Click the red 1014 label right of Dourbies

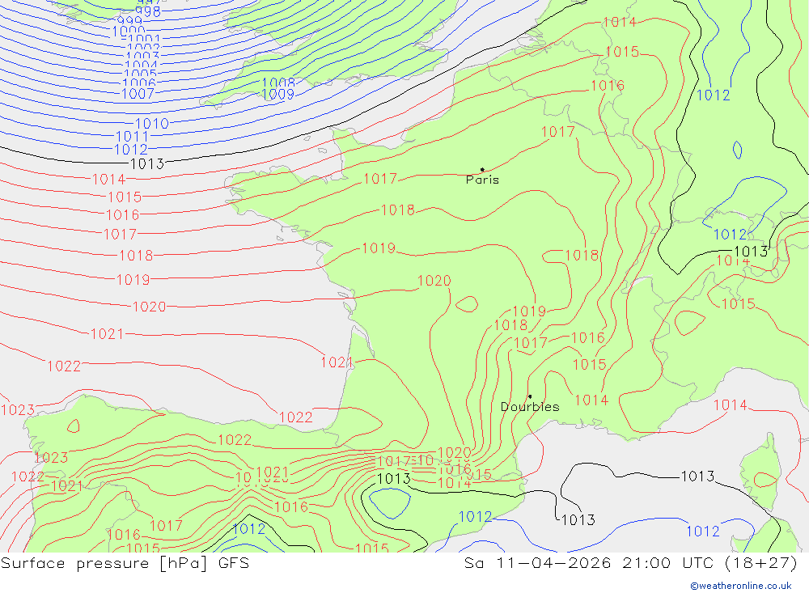pyautogui.click(x=591, y=400)
